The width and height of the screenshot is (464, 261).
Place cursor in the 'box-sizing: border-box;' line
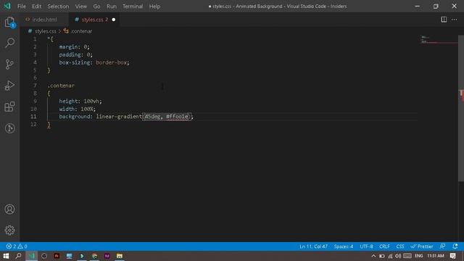point(94,62)
